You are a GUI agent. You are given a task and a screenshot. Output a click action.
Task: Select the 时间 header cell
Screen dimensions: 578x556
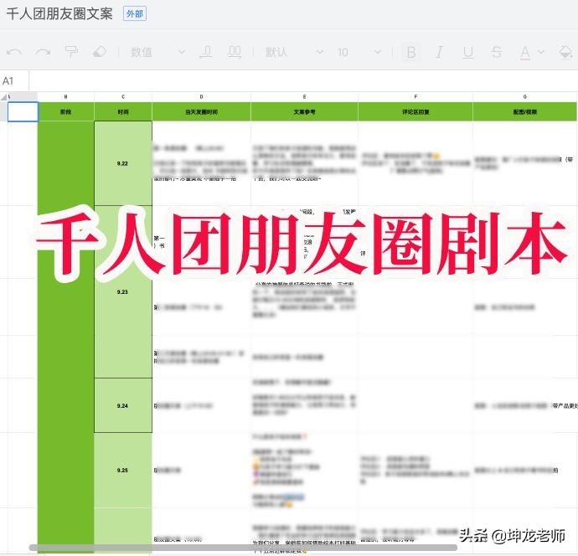123,111
